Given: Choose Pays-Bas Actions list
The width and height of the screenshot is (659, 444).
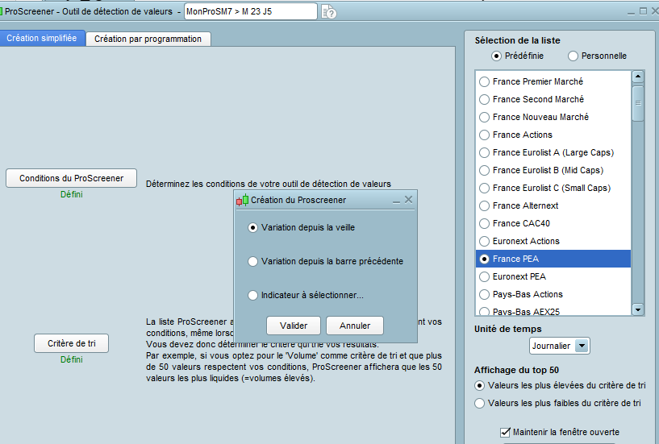Looking at the screenshot, I should tap(553, 294).
